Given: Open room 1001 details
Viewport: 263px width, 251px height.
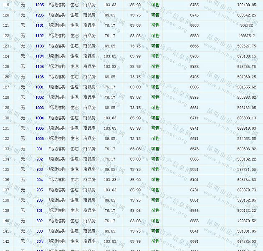Looking at the screenshot, I should 40,87.
